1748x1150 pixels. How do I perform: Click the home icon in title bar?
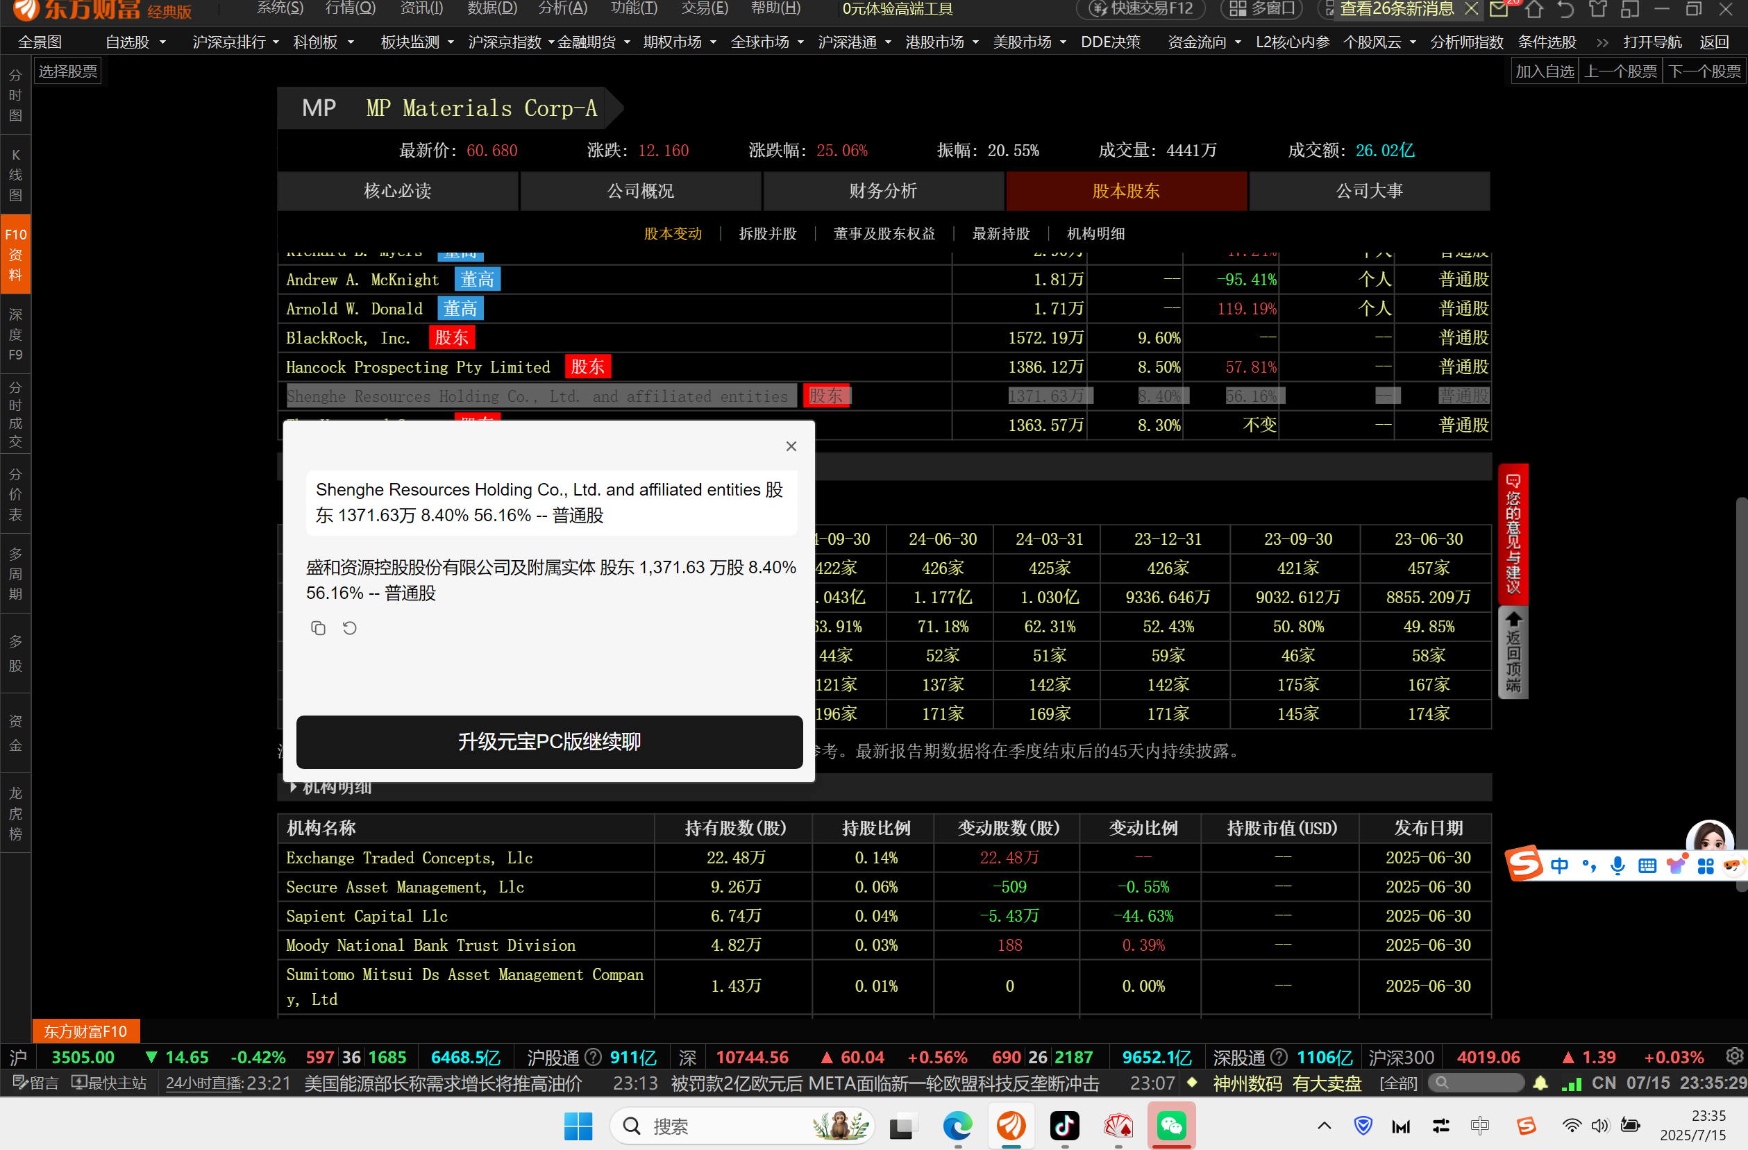(1533, 10)
